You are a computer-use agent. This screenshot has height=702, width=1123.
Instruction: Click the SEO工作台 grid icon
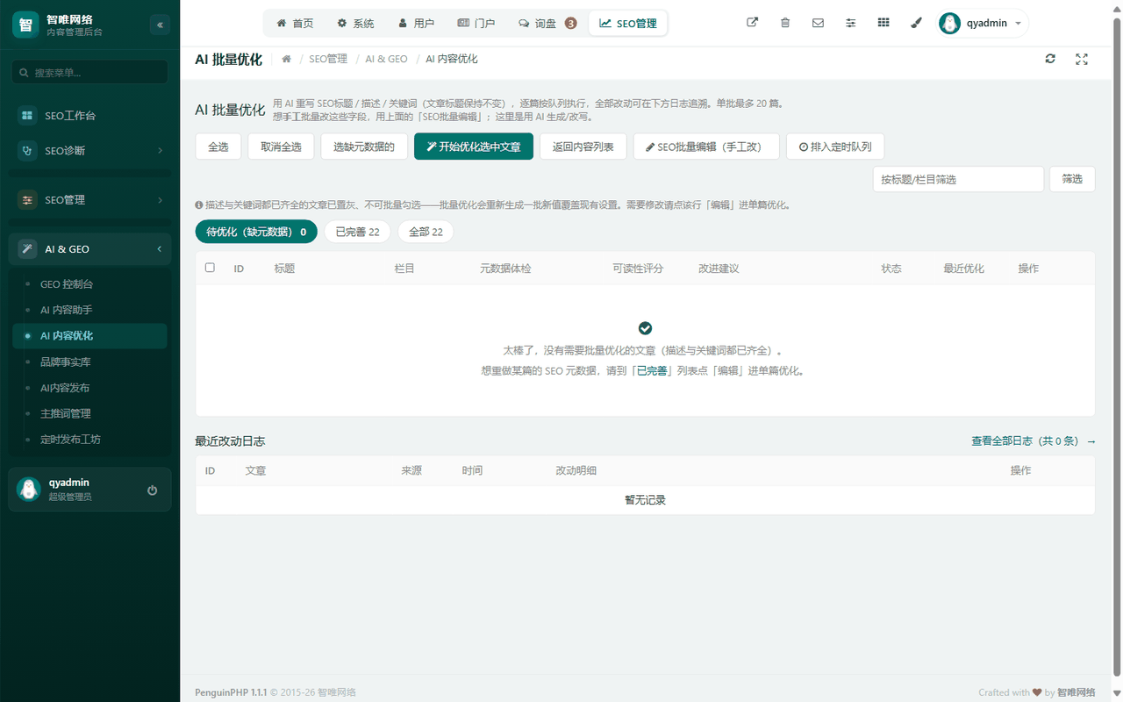click(x=28, y=115)
